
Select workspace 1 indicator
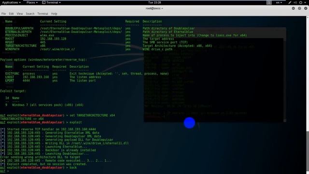(269, 2)
